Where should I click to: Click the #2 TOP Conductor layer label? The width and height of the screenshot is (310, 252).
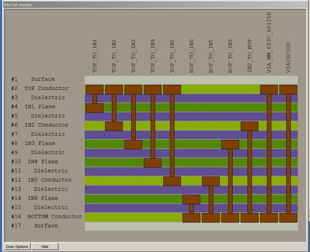coord(40,89)
